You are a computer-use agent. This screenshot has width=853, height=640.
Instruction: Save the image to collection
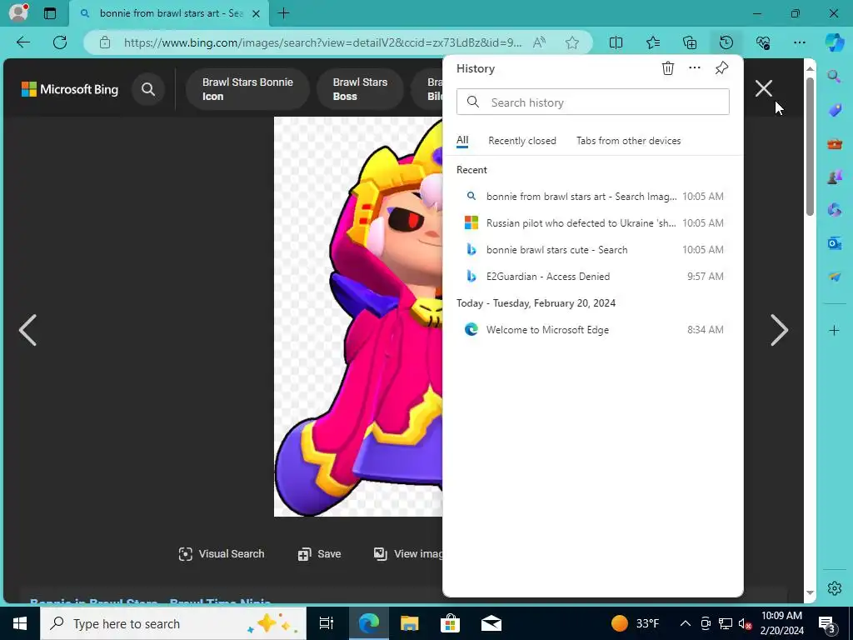[x=319, y=554]
